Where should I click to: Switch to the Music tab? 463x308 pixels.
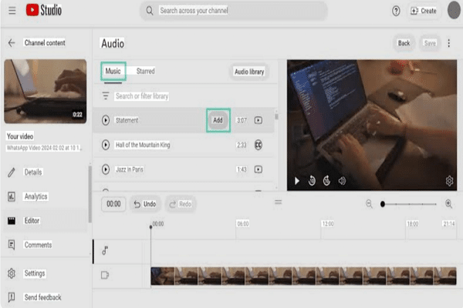pos(113,72)
